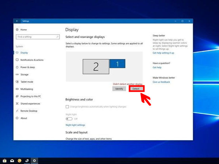Viewport: 219px width, 164px height.
Task: Check 'Change brightness automatically when lighting changes'
Action: click(x=67, y=107)
